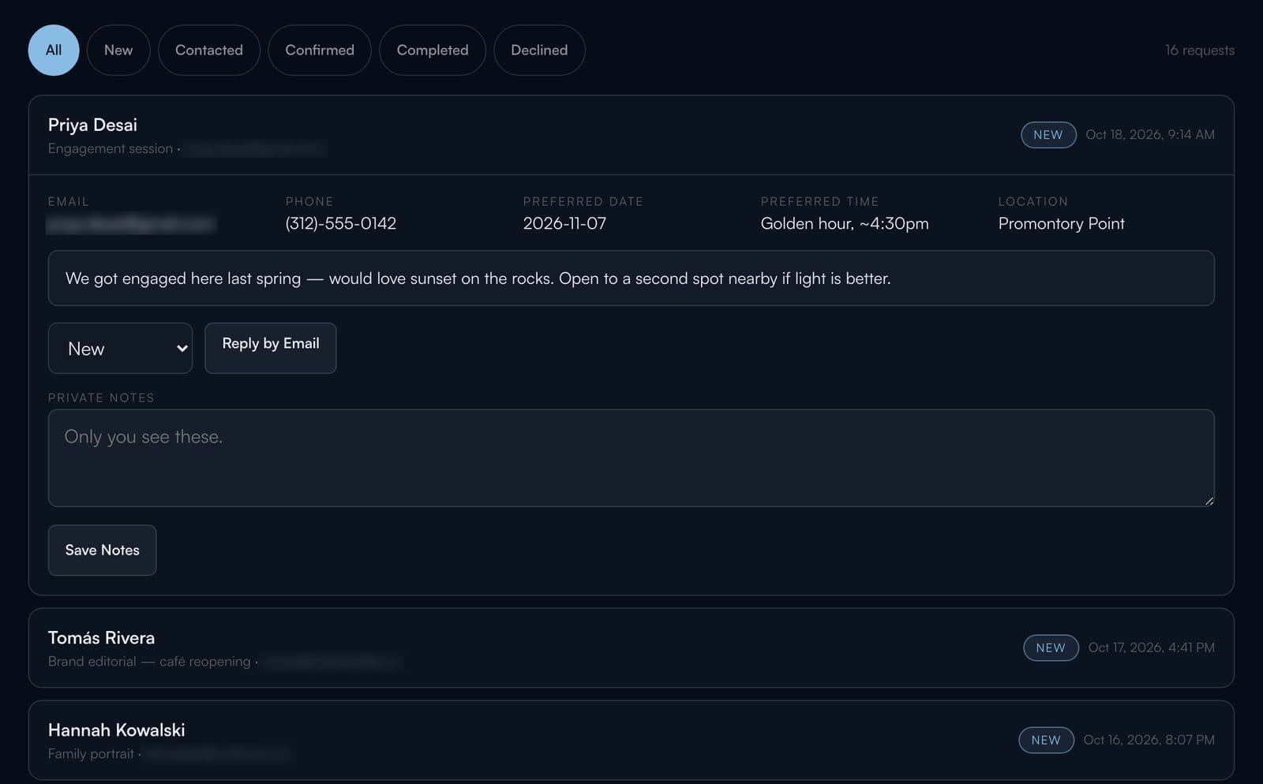This screenshot has width=1263, height=784.
Task: Click timestamp Oct 16, 2026, 8:07 PM
Action: tap(1149, 740)
